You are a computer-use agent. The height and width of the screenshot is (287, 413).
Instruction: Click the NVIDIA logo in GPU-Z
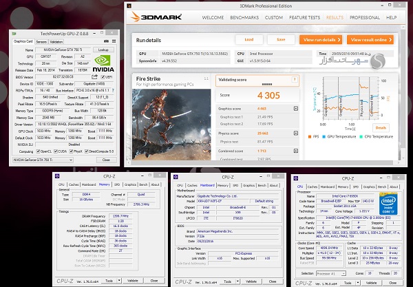click(x=102, y=65)
